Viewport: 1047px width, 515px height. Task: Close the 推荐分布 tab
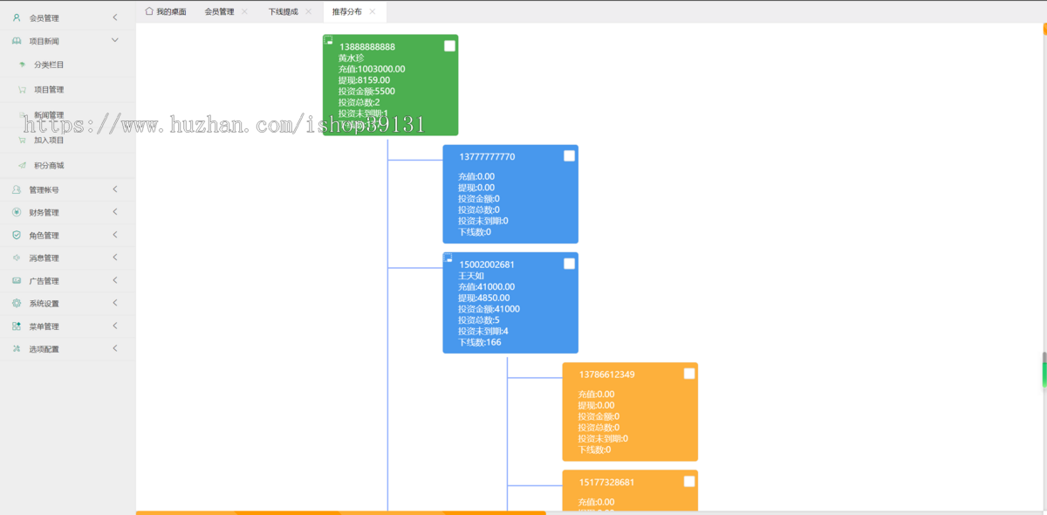(x=373, y=11)
